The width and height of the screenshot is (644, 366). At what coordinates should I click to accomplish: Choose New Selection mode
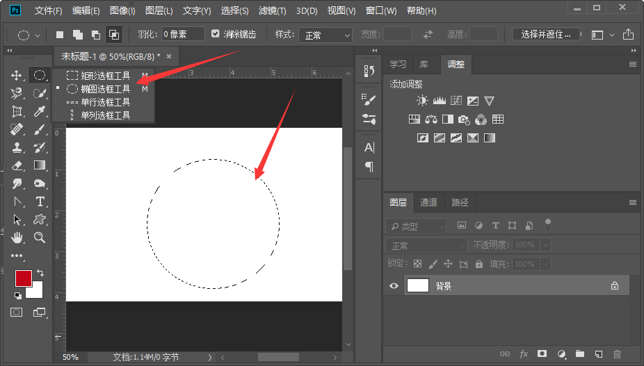tap(60, 35)
